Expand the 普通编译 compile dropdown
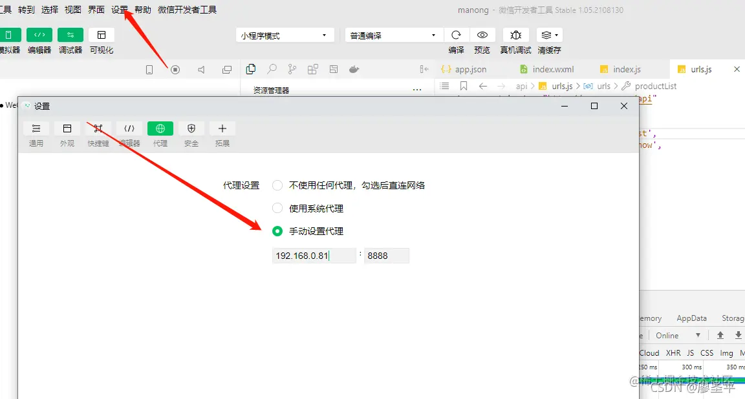The height and width of the screenshot is (399, 745). pyautogui.click(x=393, y=34)
